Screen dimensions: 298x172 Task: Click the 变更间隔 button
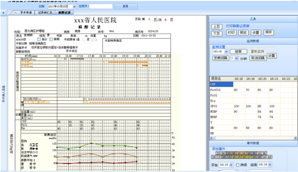[221, 58]
